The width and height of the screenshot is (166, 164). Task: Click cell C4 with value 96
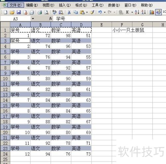pos(61,46)
